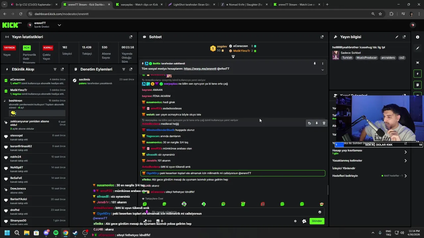
Task: Click the zogdev top gifter name
Action: (222, 47)
